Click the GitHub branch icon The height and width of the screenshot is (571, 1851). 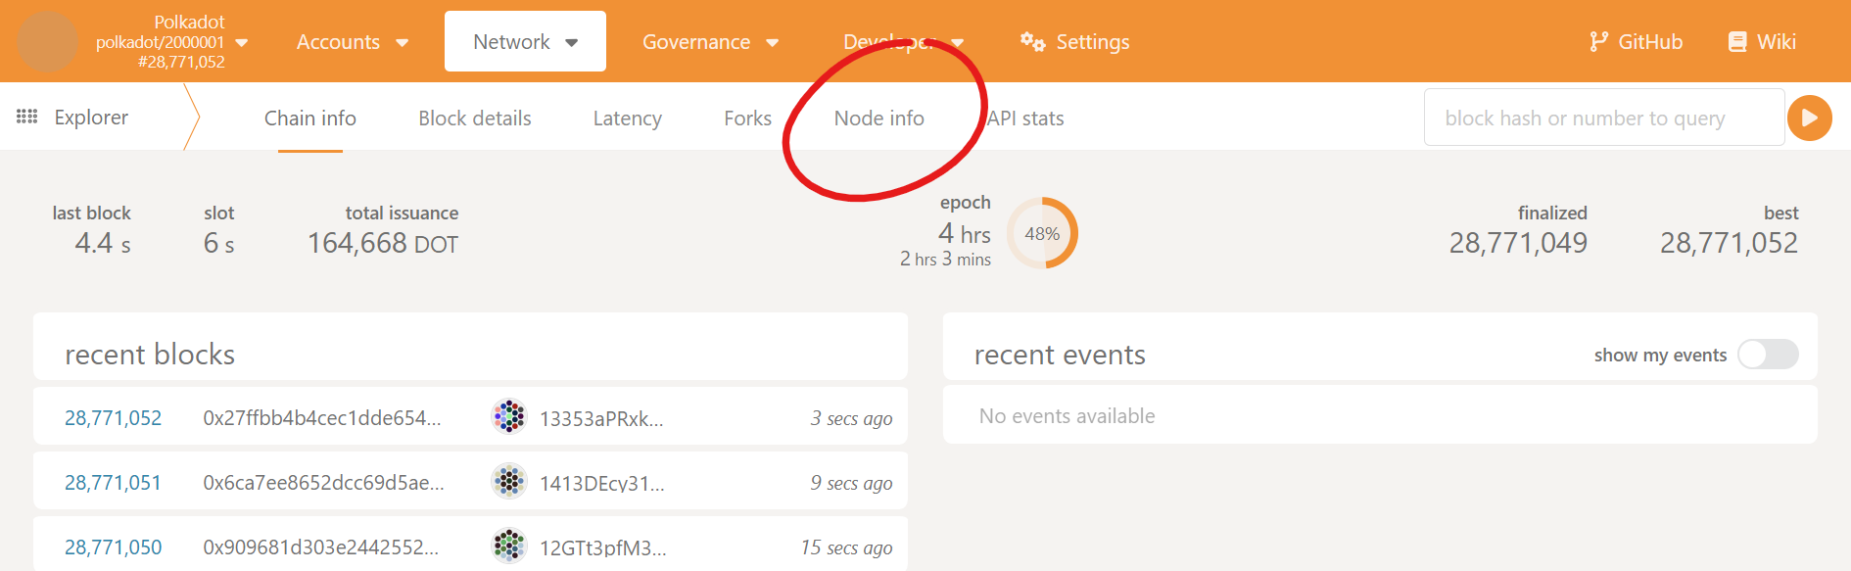[1598, 41]
